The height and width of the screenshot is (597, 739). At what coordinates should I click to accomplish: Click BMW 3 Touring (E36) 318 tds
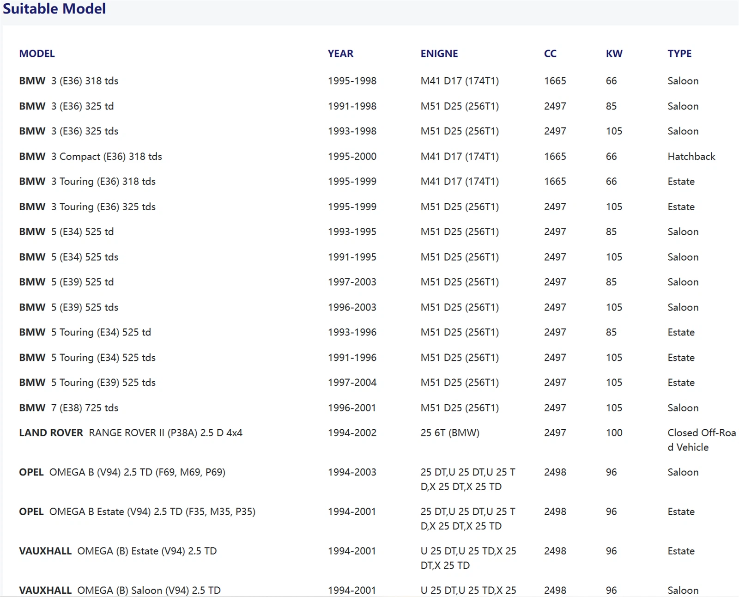click(87, 182)
